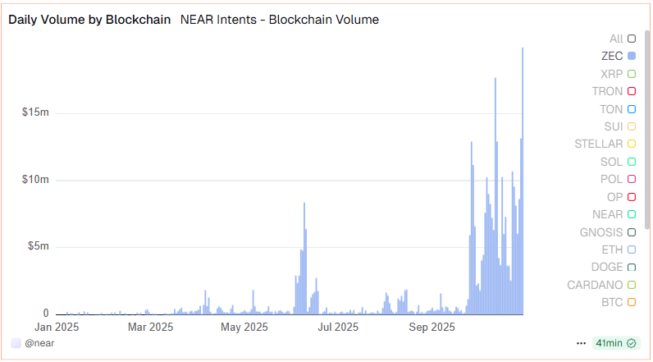Click the green refresh checkmark icon
Viewport: 653px width, 362px height.
(631, 343)
